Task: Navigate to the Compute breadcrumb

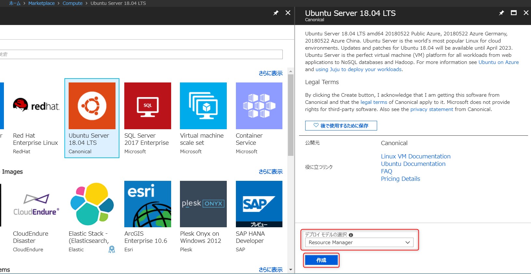Action: tap(72, 3)
